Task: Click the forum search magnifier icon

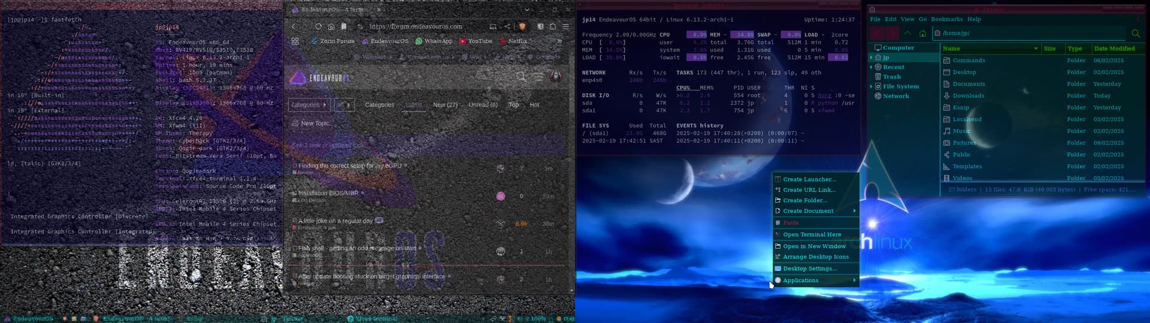Action: [x=521, y=77]
